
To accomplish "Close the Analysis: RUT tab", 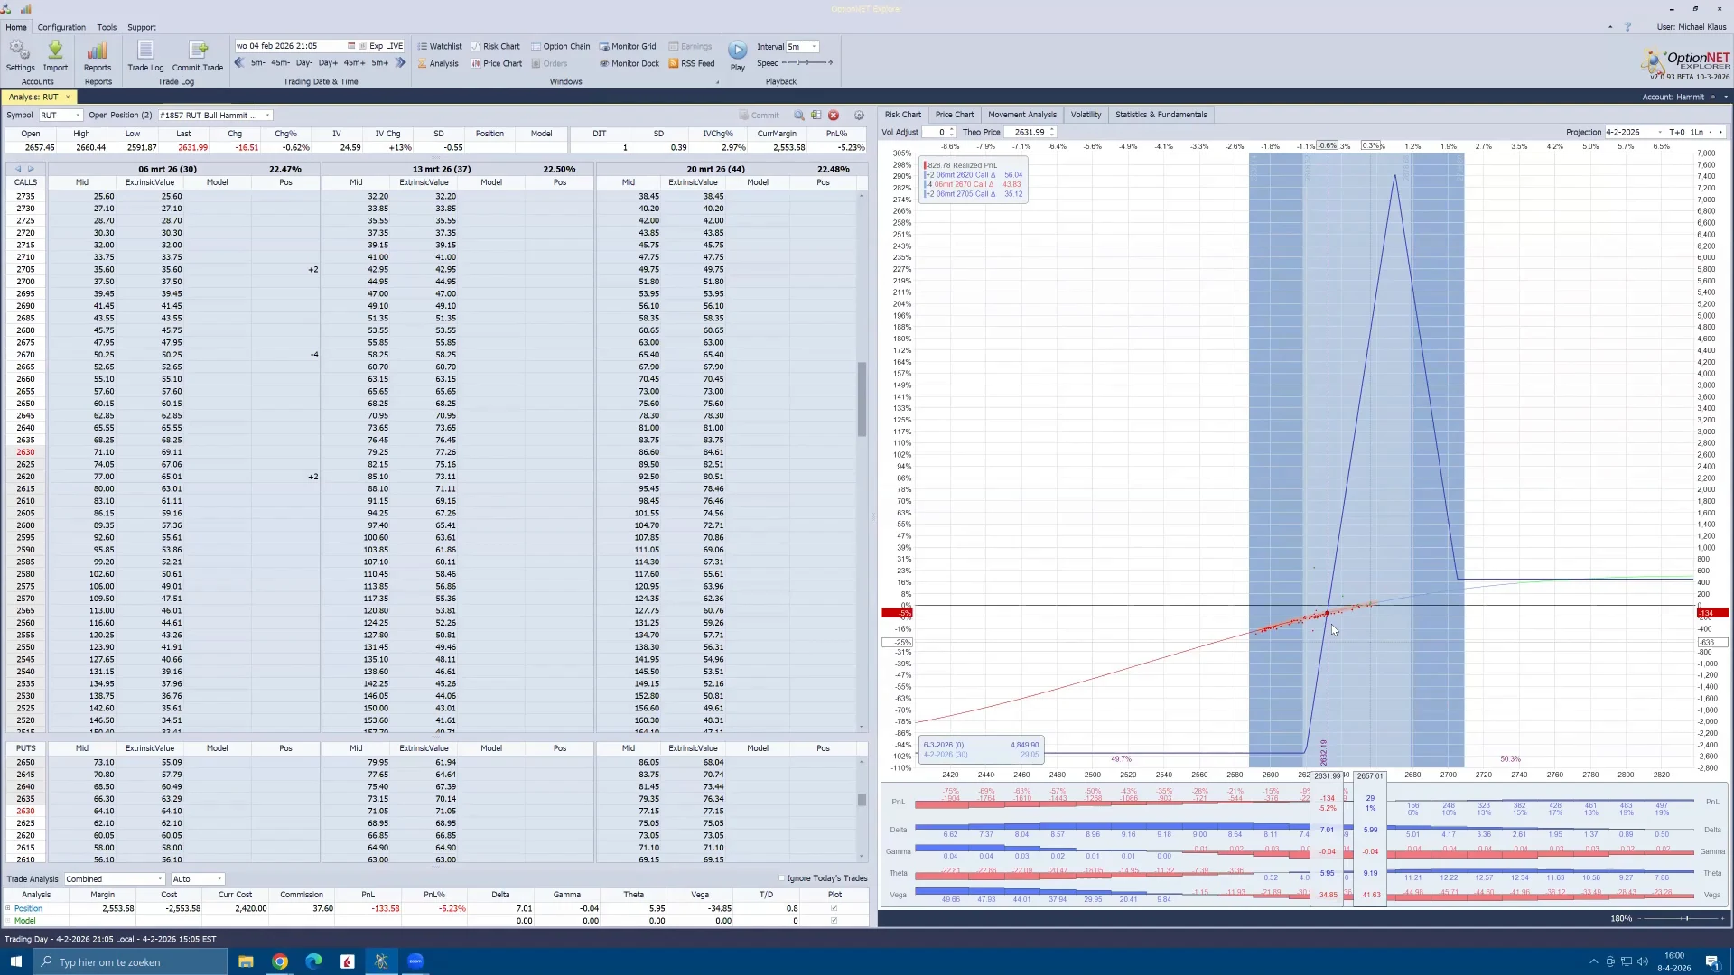I will tap(68, 97).
